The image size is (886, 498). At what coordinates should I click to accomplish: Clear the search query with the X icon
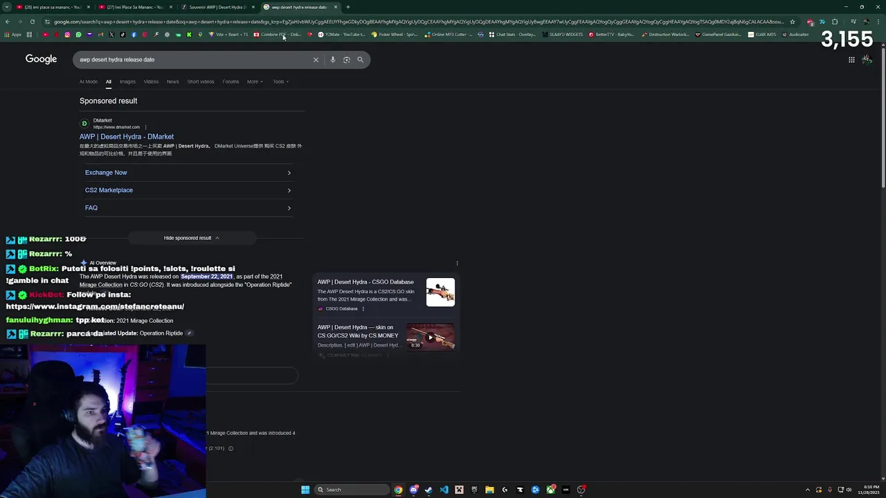[x=316, y=59]
